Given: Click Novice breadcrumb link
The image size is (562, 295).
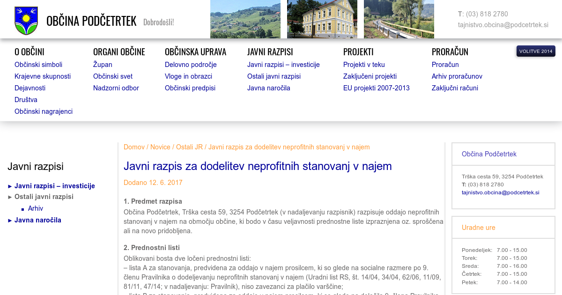Looking at the screenshot, I should (160, 147).
